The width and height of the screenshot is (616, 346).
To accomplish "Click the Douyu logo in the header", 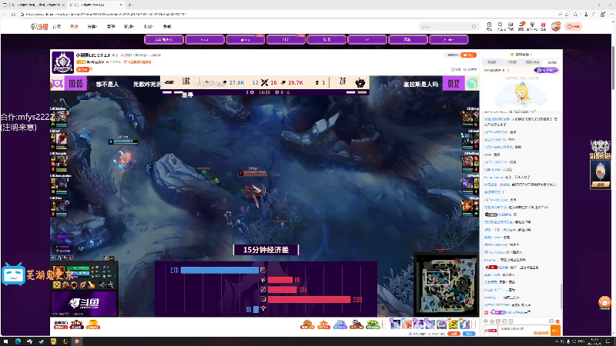I will (39, 27).
